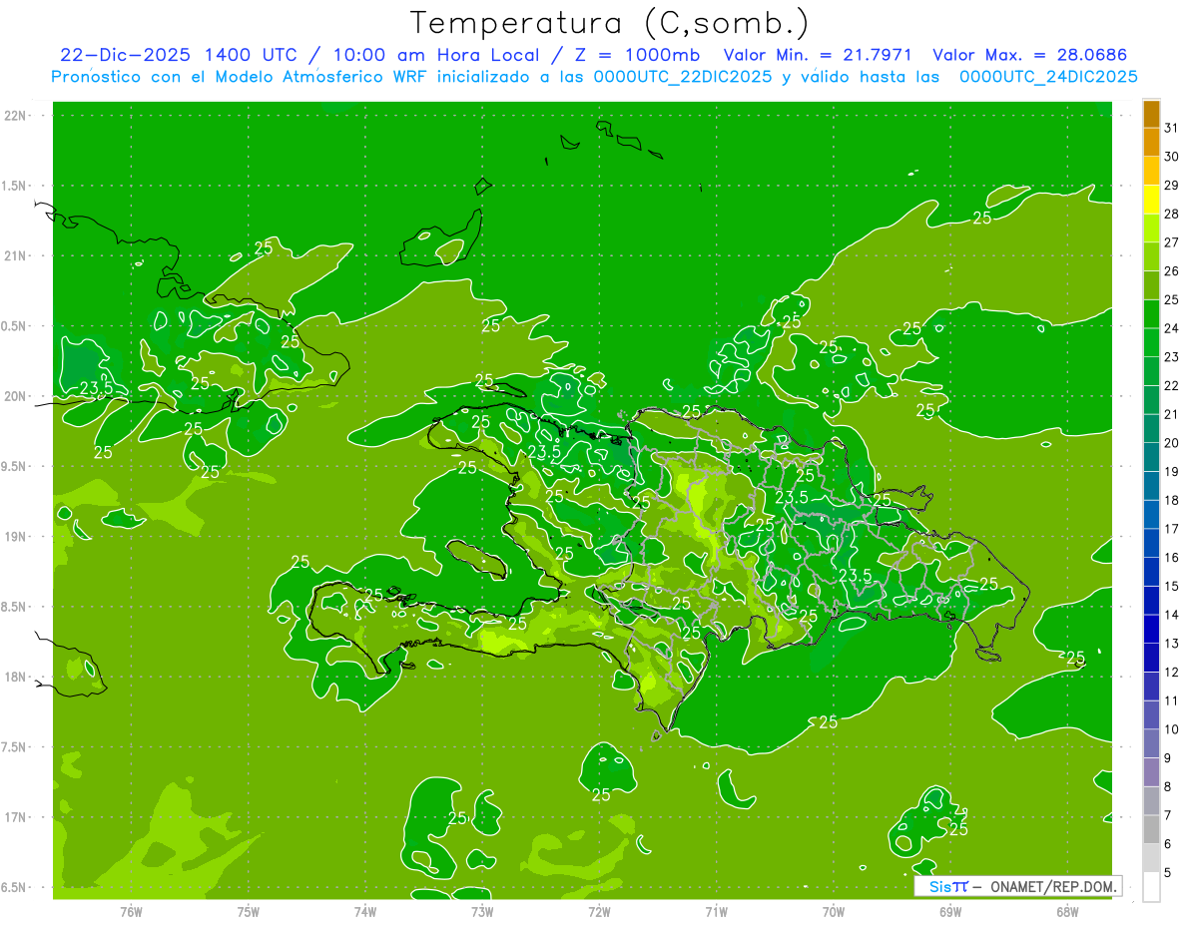Click the "70W" longitude axis label
This screenshot has width=1198, height=925.
pos(834,912)
